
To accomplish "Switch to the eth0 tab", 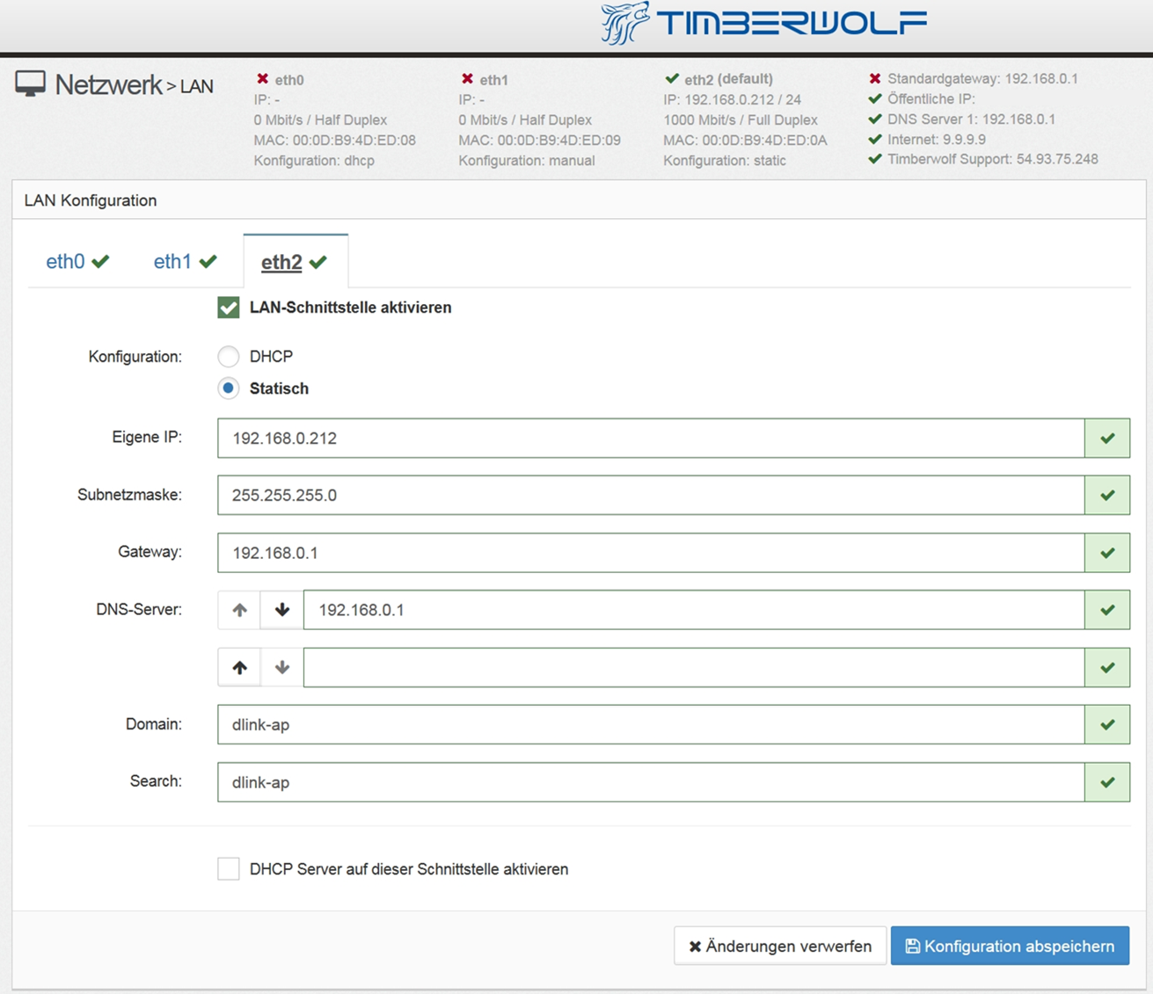I will (77, 261).
